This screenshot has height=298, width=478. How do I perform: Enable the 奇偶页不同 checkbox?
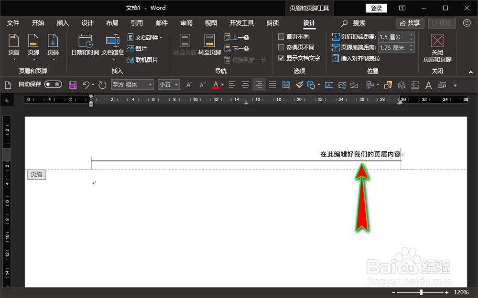(282, 47)
